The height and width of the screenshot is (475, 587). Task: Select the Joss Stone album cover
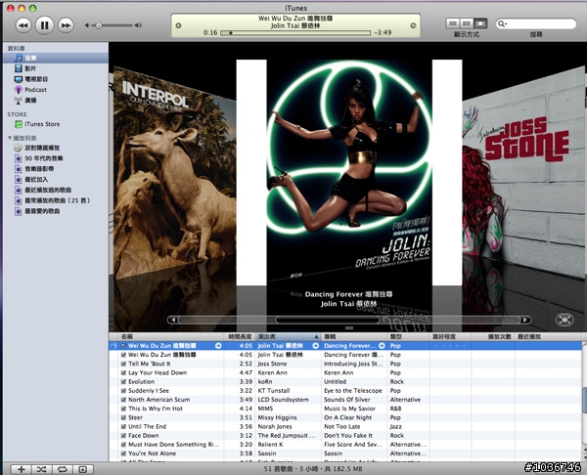(523, 172)
